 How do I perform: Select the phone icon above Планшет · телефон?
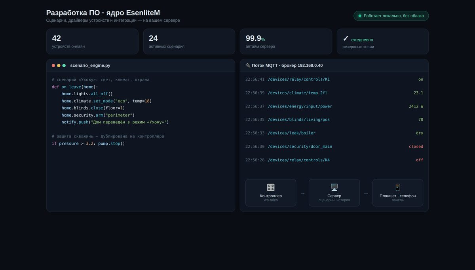(x=398, y=187)
